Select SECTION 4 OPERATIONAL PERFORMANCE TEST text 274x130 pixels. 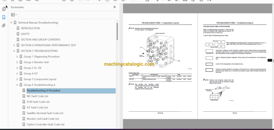49,45
